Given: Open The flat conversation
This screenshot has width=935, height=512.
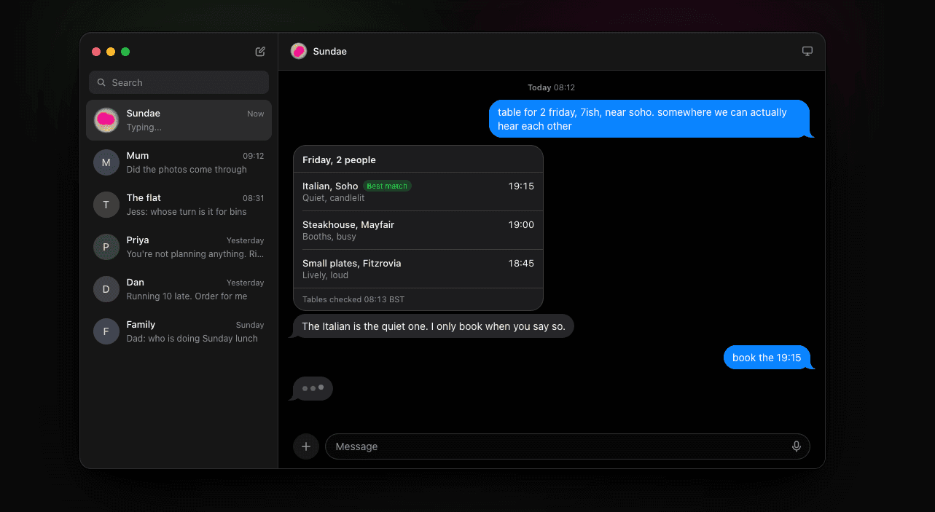Looking at the screenshot, I should 179,205.
